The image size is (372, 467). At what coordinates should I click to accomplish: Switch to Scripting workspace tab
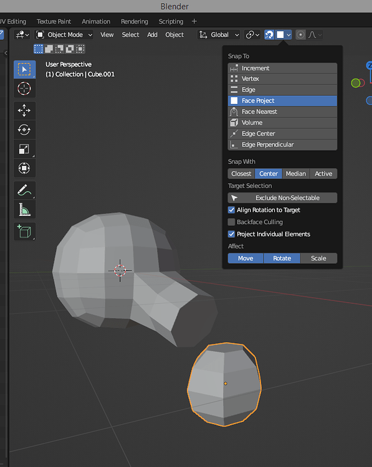click(x=171, y=21)
